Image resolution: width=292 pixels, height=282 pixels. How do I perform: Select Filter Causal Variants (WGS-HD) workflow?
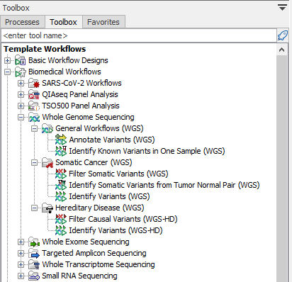(x=123, y=219)
